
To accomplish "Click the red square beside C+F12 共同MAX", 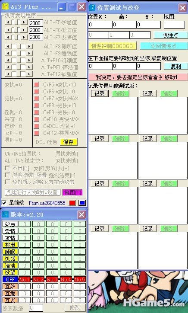I will 37,133.
